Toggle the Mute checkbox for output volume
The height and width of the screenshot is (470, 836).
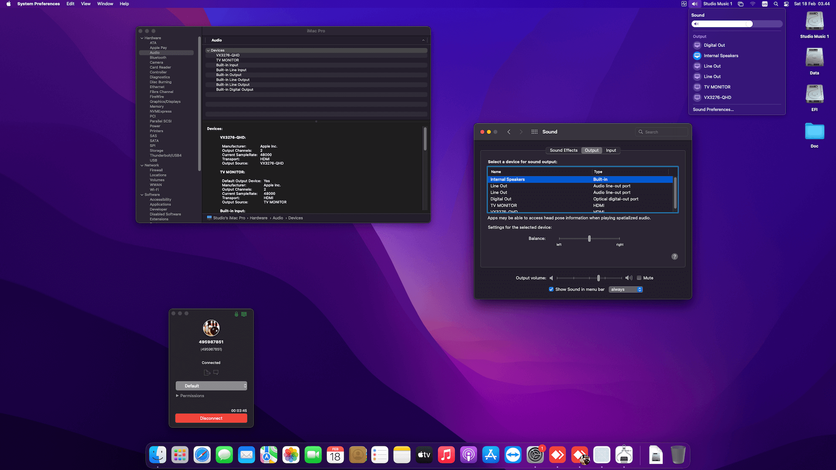(639, 278)
